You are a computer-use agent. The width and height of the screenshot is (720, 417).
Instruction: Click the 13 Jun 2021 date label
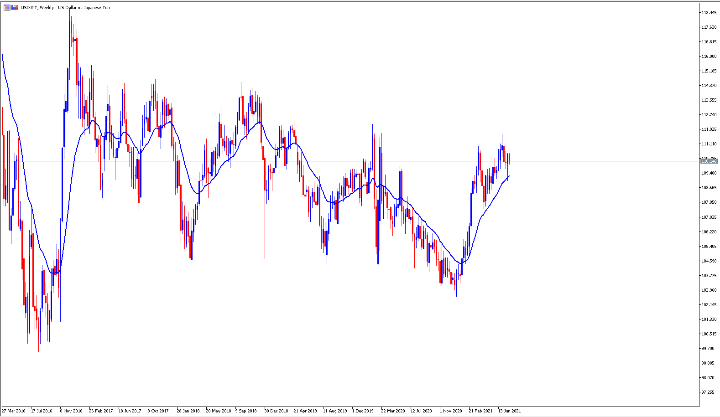pos(510,411)
